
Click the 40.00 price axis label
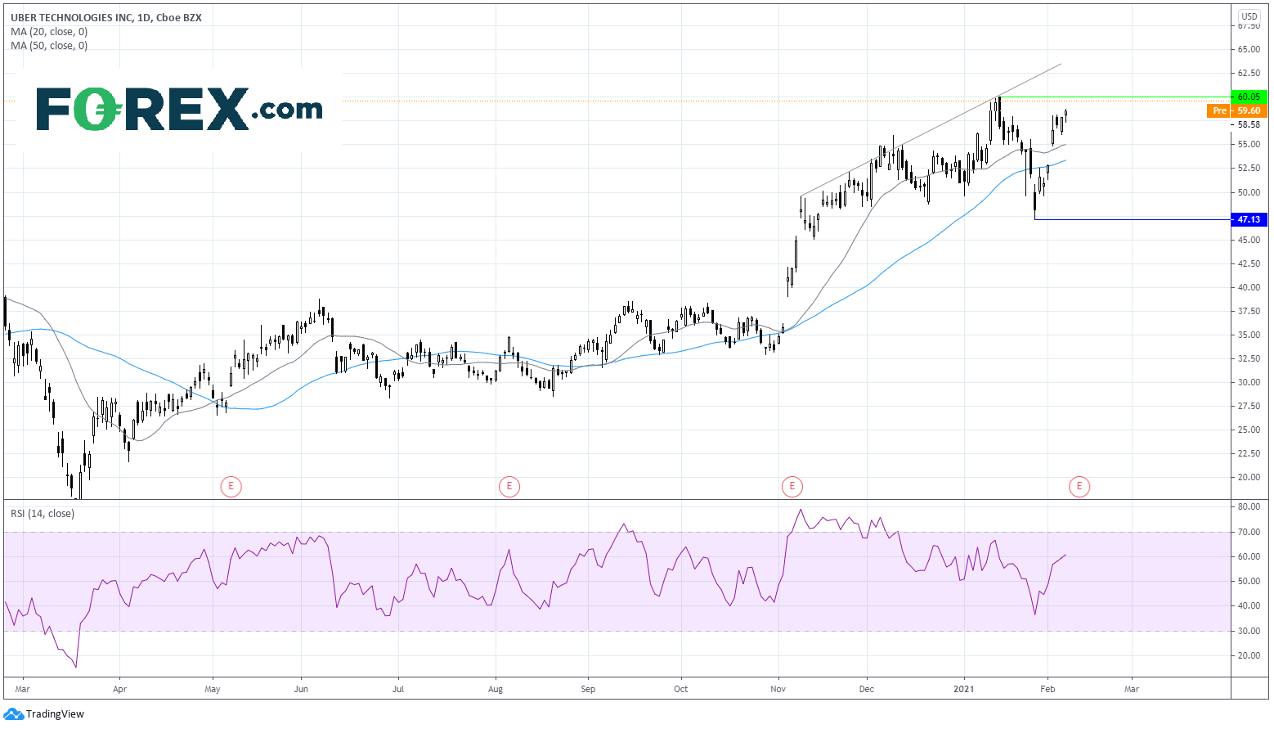pyautogui.click(x=1249, y=287)
